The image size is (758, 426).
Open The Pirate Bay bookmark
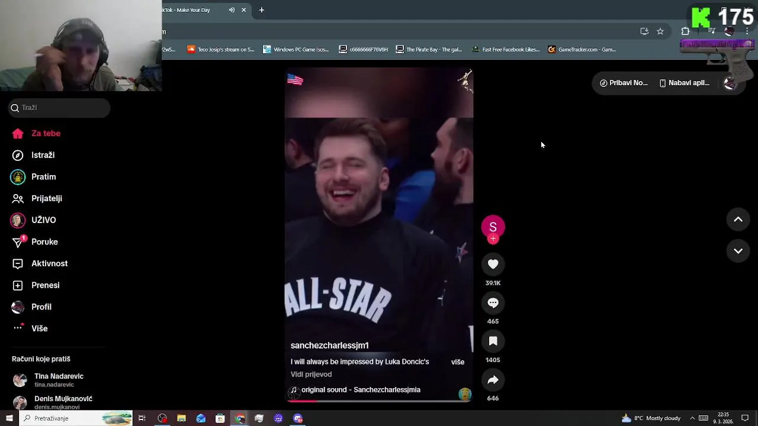[x=429, y=50]
